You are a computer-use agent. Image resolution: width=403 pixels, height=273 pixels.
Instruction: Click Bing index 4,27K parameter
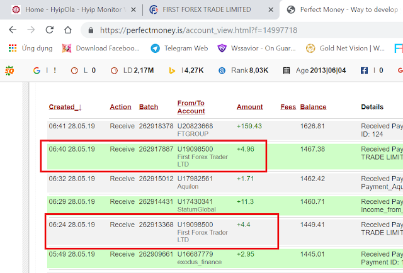186,70
